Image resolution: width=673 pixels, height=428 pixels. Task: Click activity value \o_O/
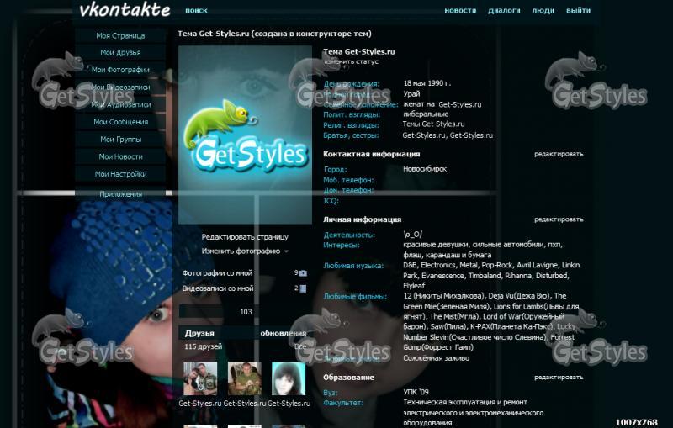tap(412, 235)
